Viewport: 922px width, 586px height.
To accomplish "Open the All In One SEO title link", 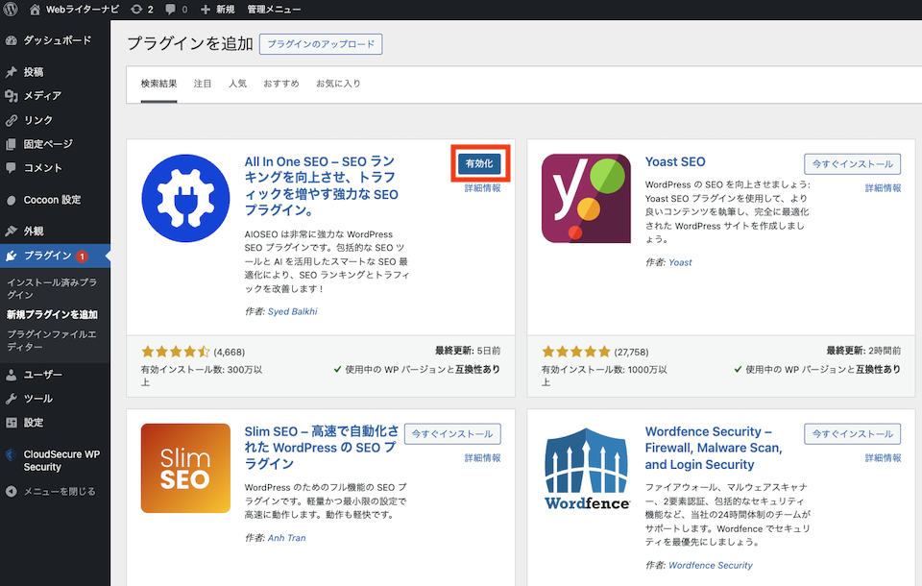I will click(321, 185).
